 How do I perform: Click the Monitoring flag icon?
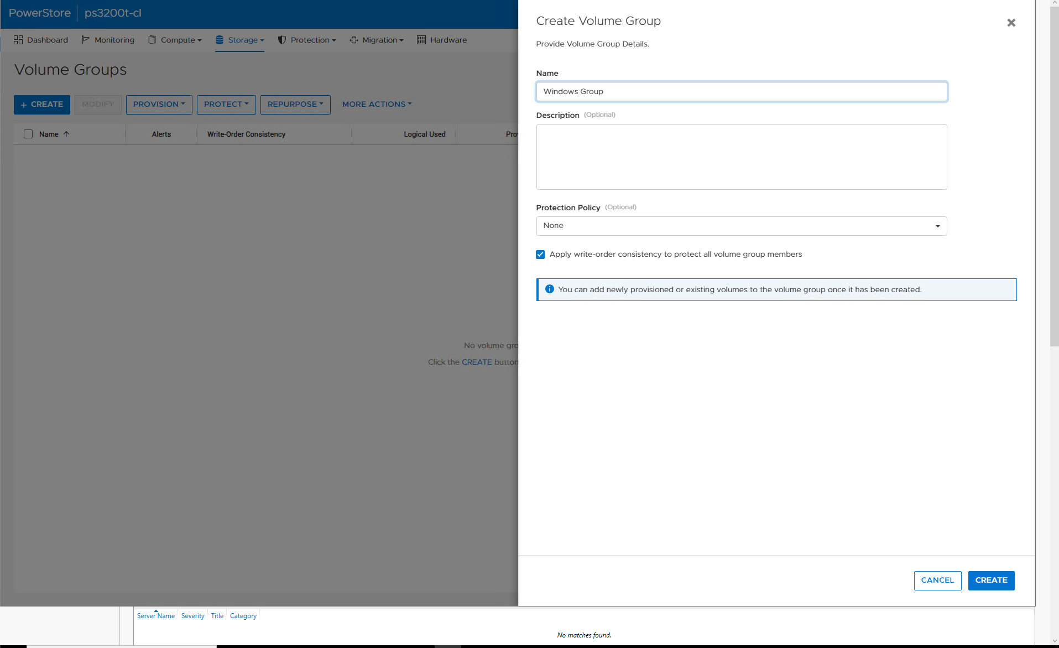pos(86,40)
